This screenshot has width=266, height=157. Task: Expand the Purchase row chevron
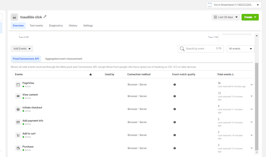point(252,148)
